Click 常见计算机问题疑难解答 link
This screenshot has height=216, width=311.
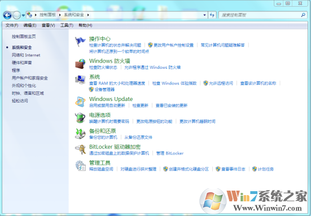pyautogui.click(x=222, y=45)
